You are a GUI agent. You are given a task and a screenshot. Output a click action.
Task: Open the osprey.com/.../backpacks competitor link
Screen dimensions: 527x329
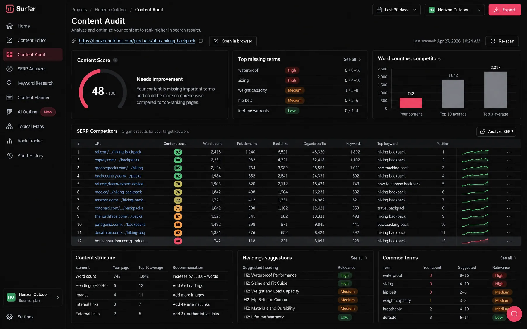117,160
